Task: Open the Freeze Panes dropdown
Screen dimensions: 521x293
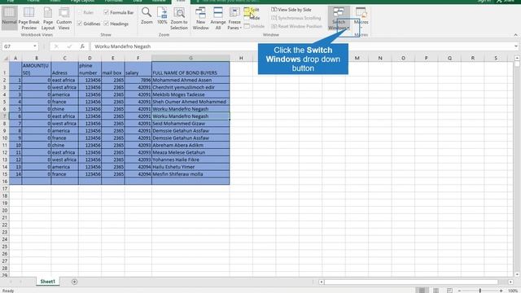Action: [234, 18]
